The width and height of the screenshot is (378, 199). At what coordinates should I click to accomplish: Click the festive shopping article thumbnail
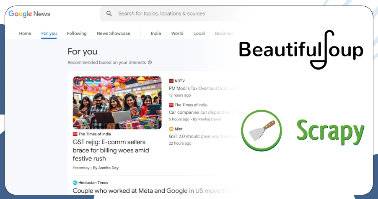click(117, 102)
